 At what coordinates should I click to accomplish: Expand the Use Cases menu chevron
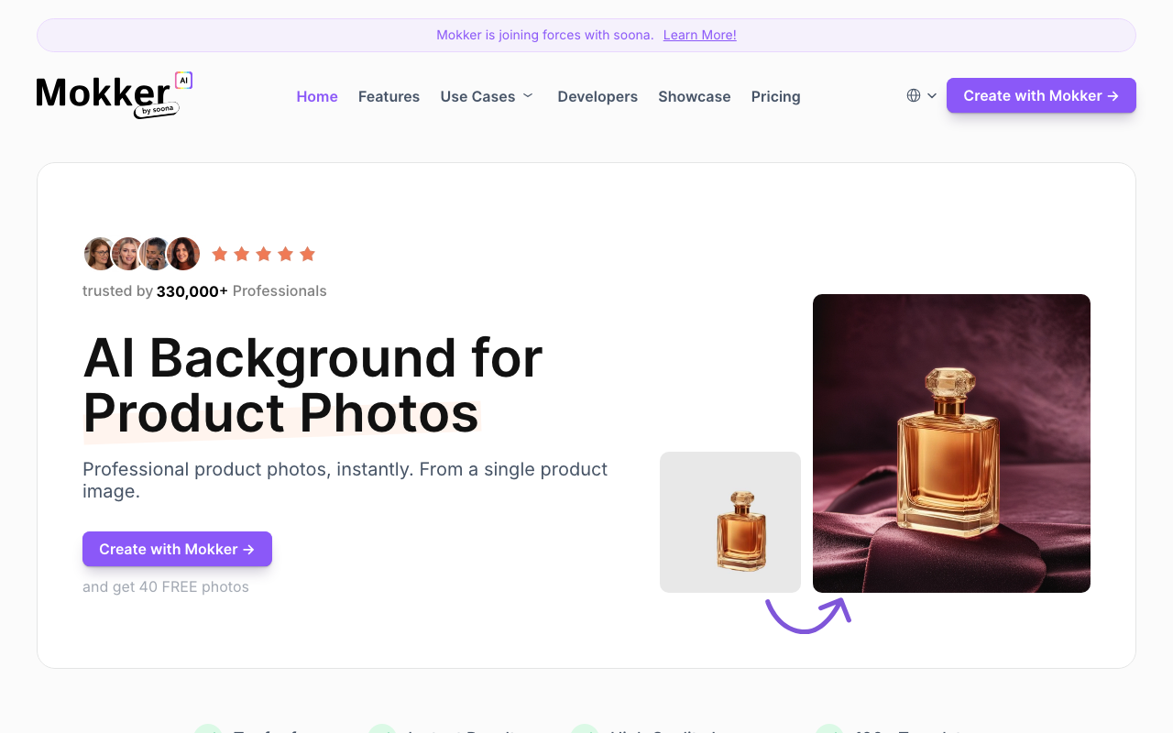tap(528, 95)
